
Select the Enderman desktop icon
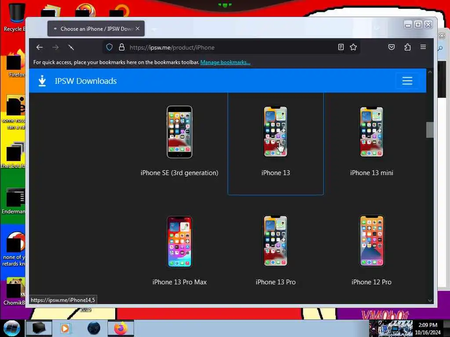click(x=14, y=201)
